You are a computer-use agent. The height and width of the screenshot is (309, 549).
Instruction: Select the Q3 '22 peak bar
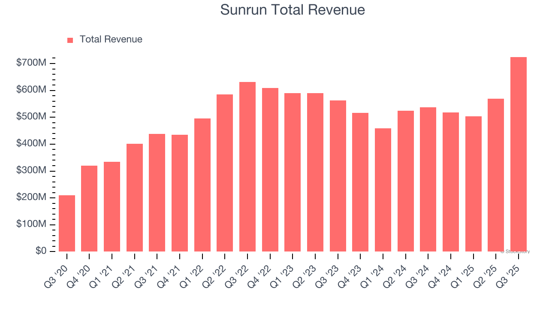click(x=248, y=167)
